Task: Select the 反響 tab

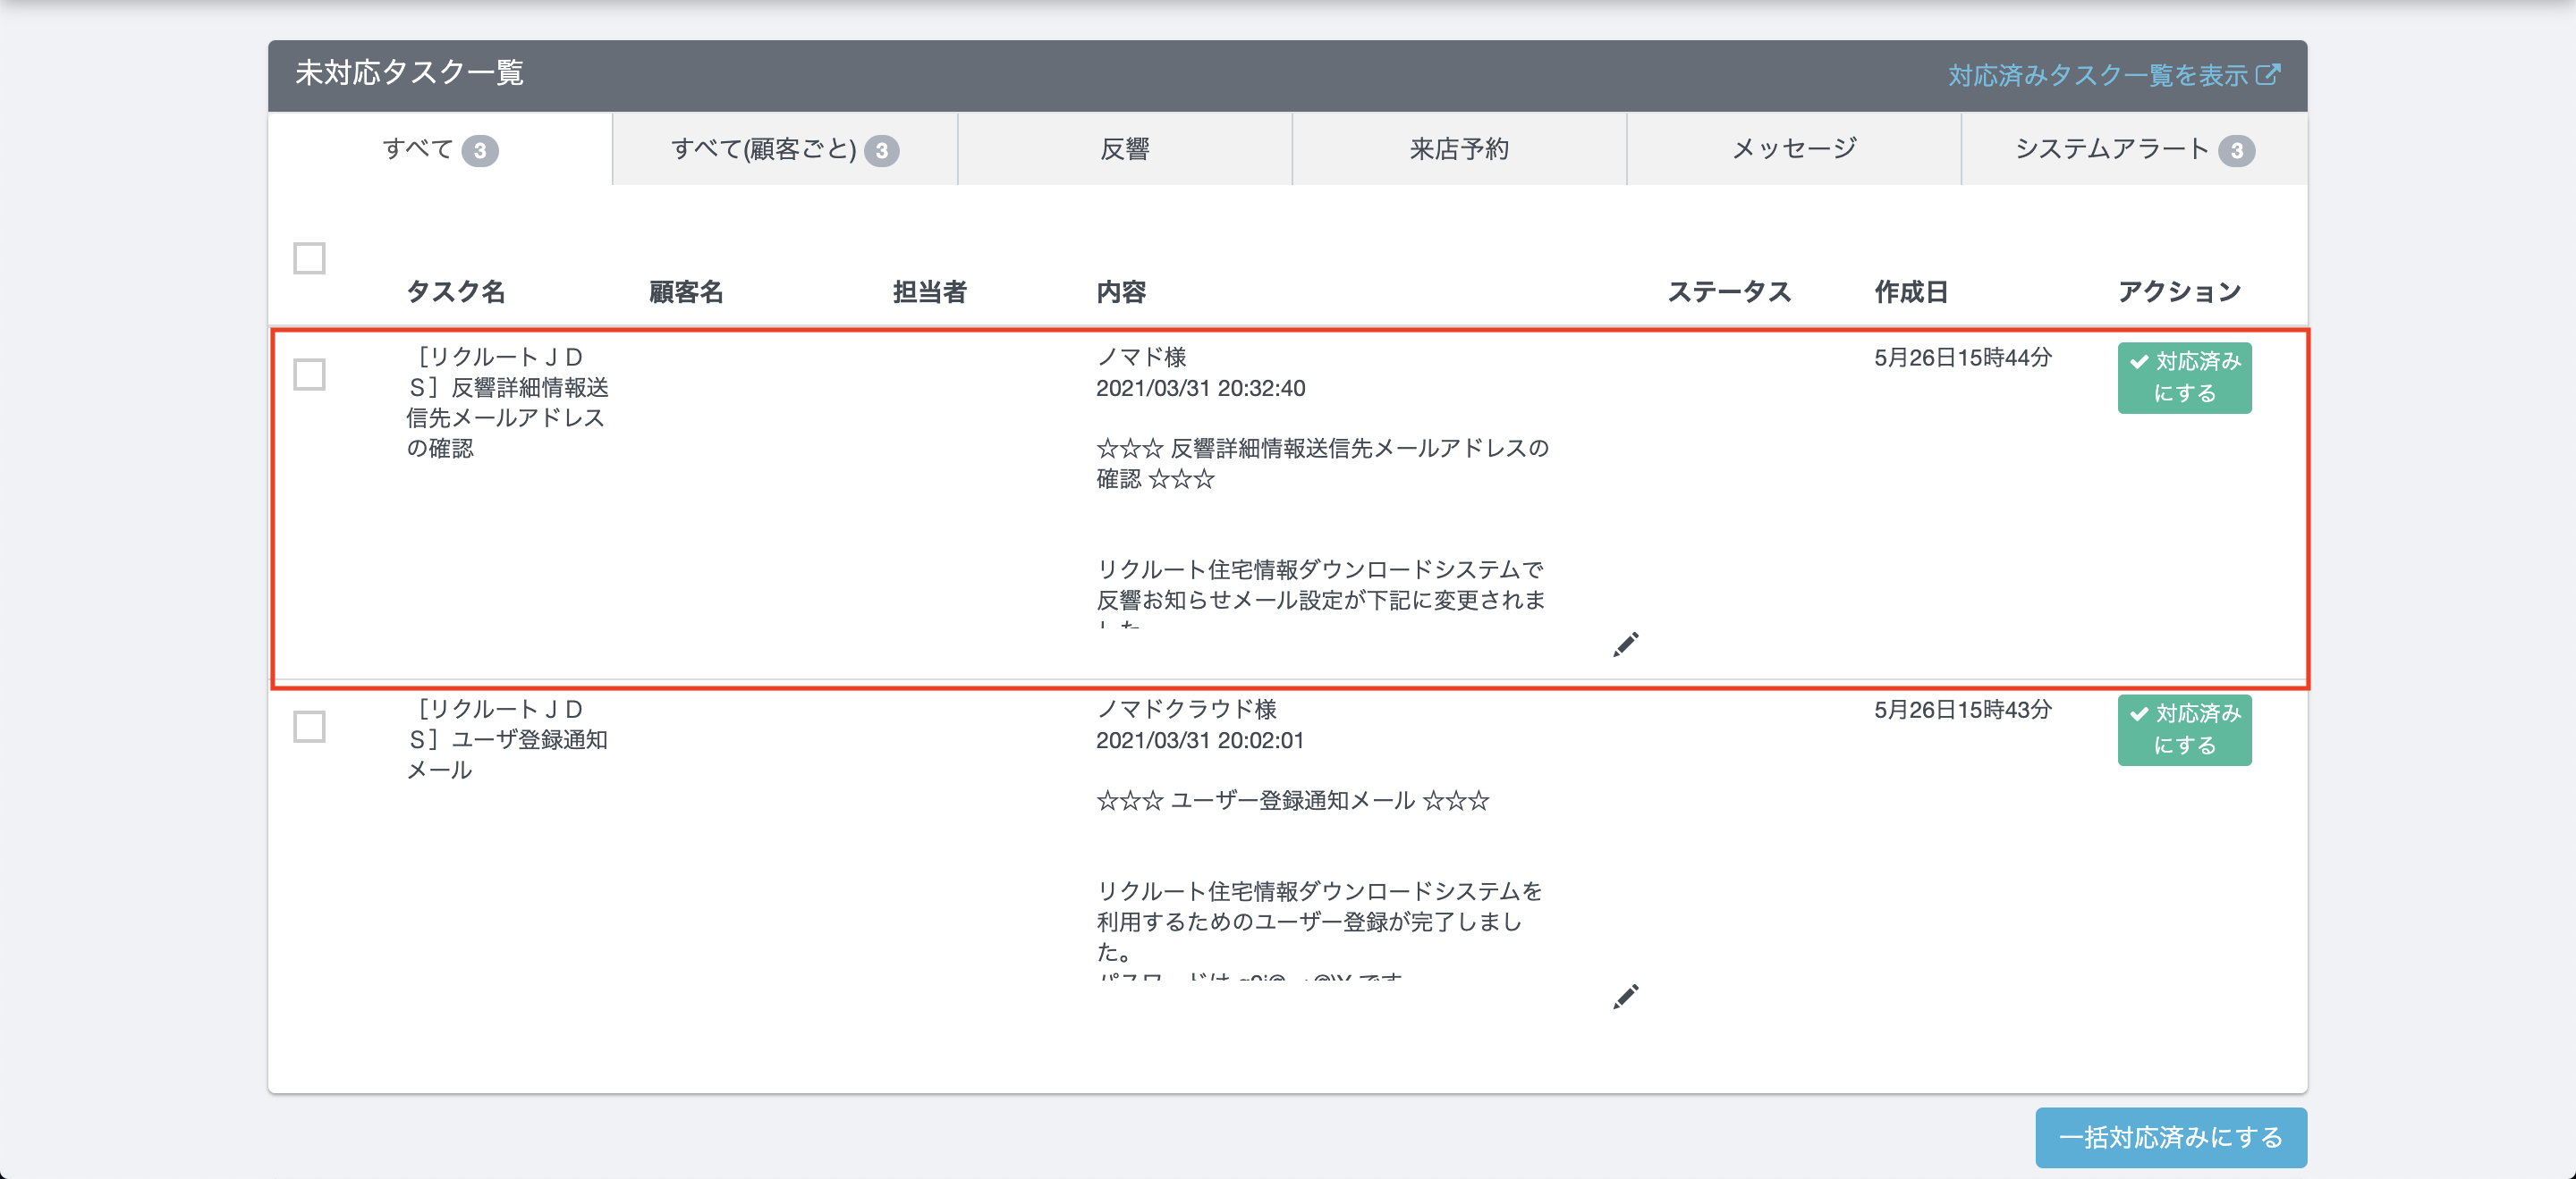Action: 1125,150
